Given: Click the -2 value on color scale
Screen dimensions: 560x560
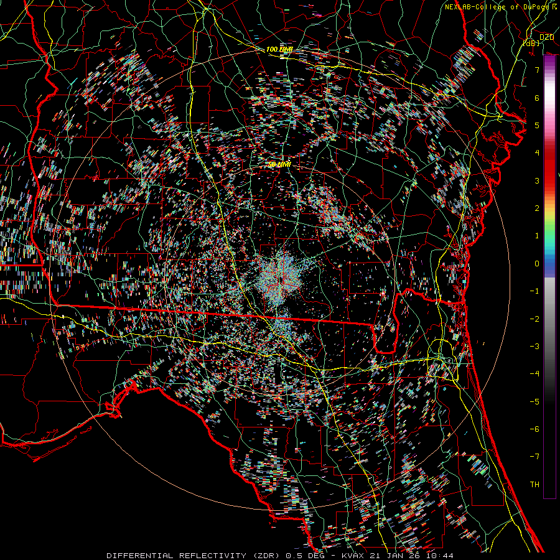Looking at the screenshot, I should (x=534, y=319).
